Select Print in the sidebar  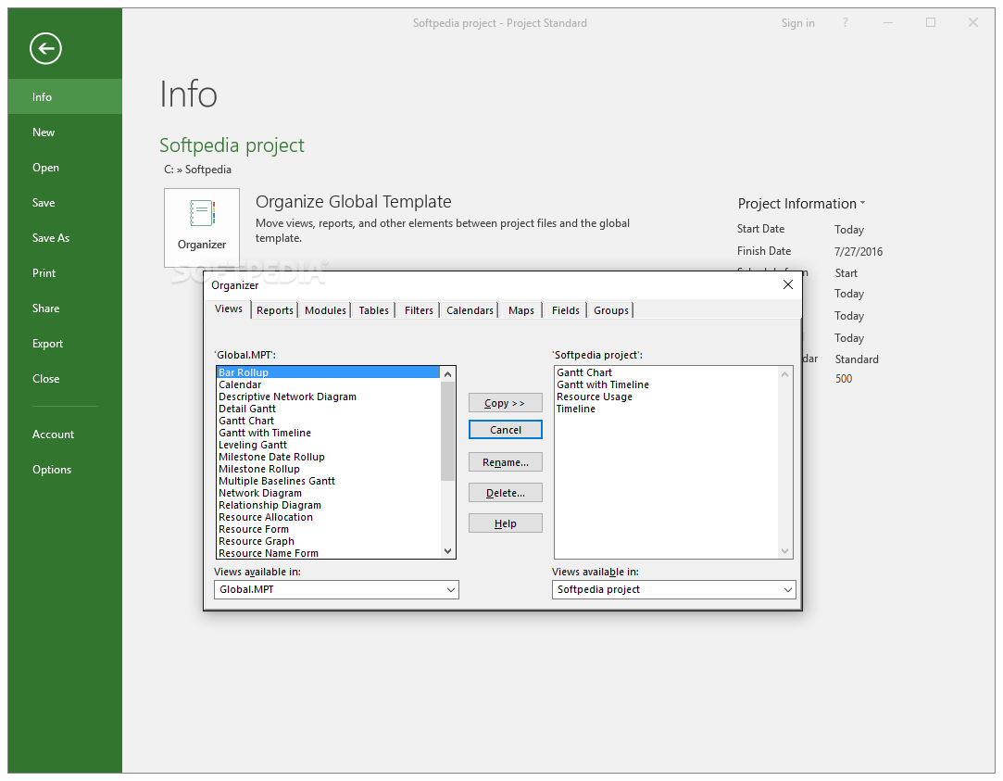coord(65,273)
